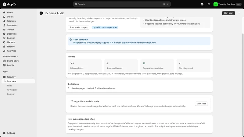
Task: Click Tracetify app name in sidebar
Action: (11, 77)
